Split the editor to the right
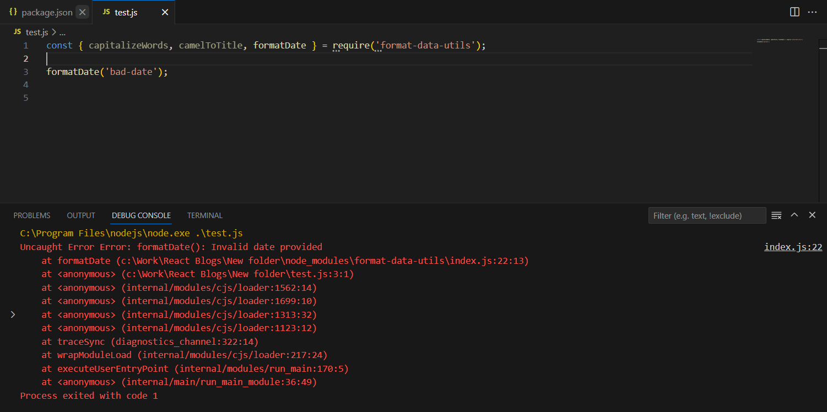 794,12
